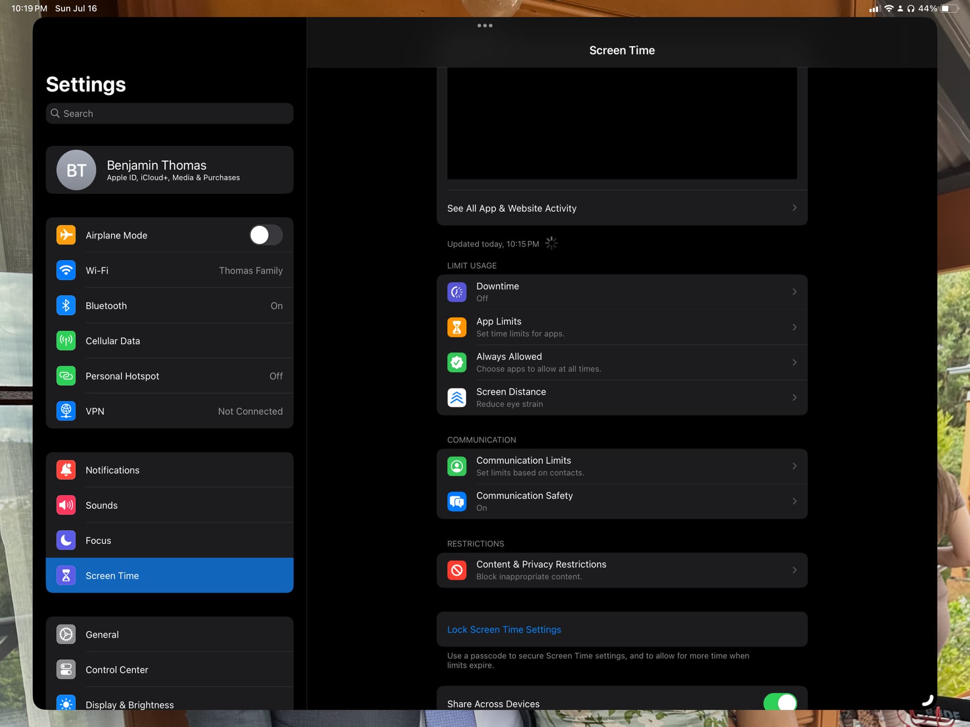Tap the Downtime moon icon
Image resolution: width=970 pixels, height=727 pixels.
(457, 292)
